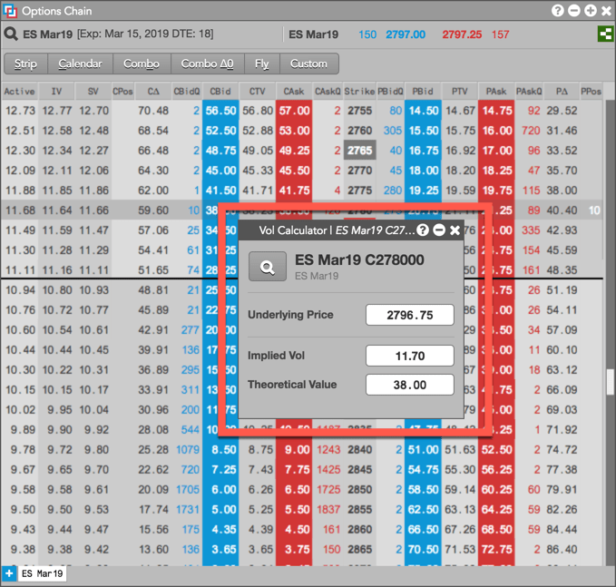616x587 pixels.
Task: Switch to the ES Mar19 bottom tab
Action: (x=42, y=574)
